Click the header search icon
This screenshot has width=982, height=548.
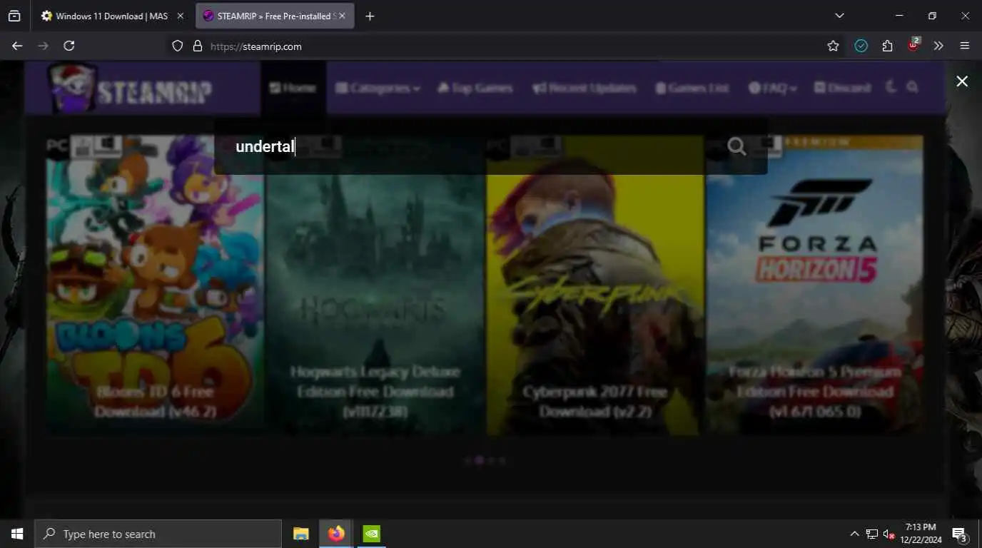(912, 87)
